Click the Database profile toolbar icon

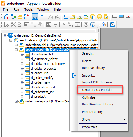point(93,17)
